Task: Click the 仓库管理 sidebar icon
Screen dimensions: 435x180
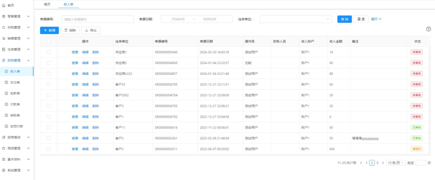Action: click(x=4, y=50)
